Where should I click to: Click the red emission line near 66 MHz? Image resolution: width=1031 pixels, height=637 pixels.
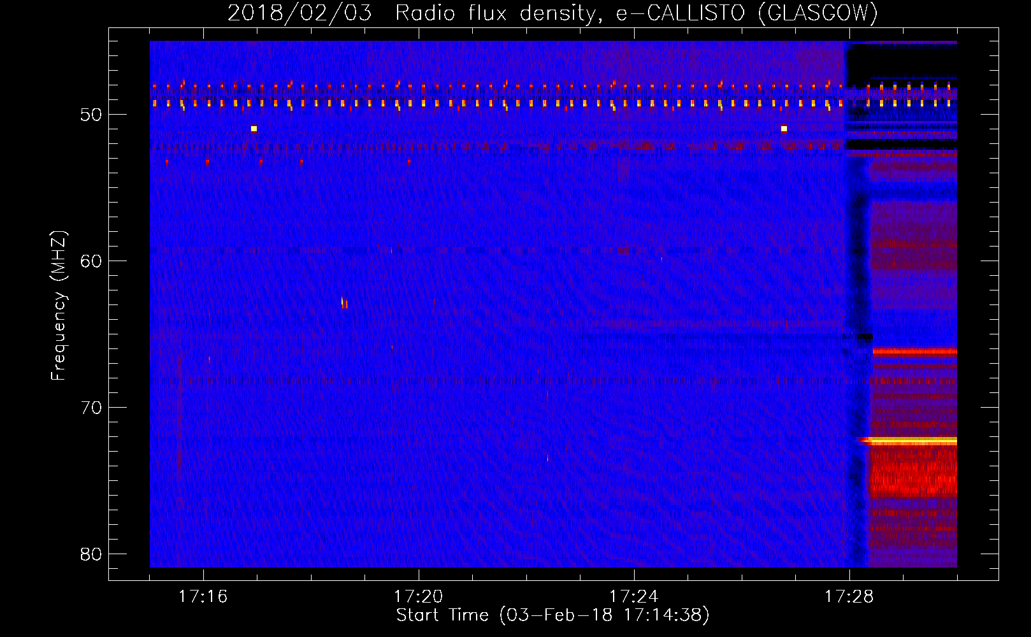[914, 352]
